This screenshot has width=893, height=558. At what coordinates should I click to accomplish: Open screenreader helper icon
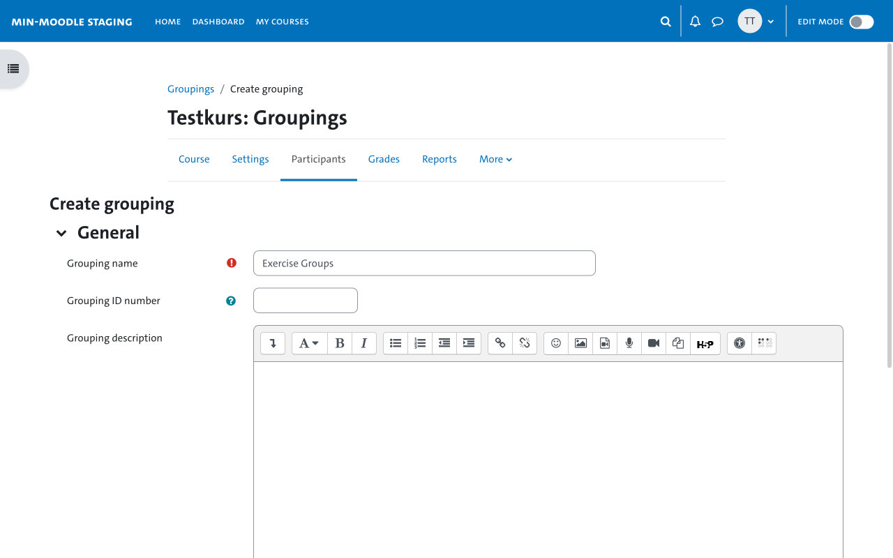click(x=764, y=343)
